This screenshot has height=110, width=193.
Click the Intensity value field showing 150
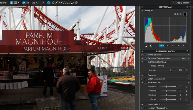(181, 70)
